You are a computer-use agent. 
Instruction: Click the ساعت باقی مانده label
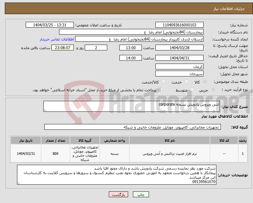[x=36, y=48]
